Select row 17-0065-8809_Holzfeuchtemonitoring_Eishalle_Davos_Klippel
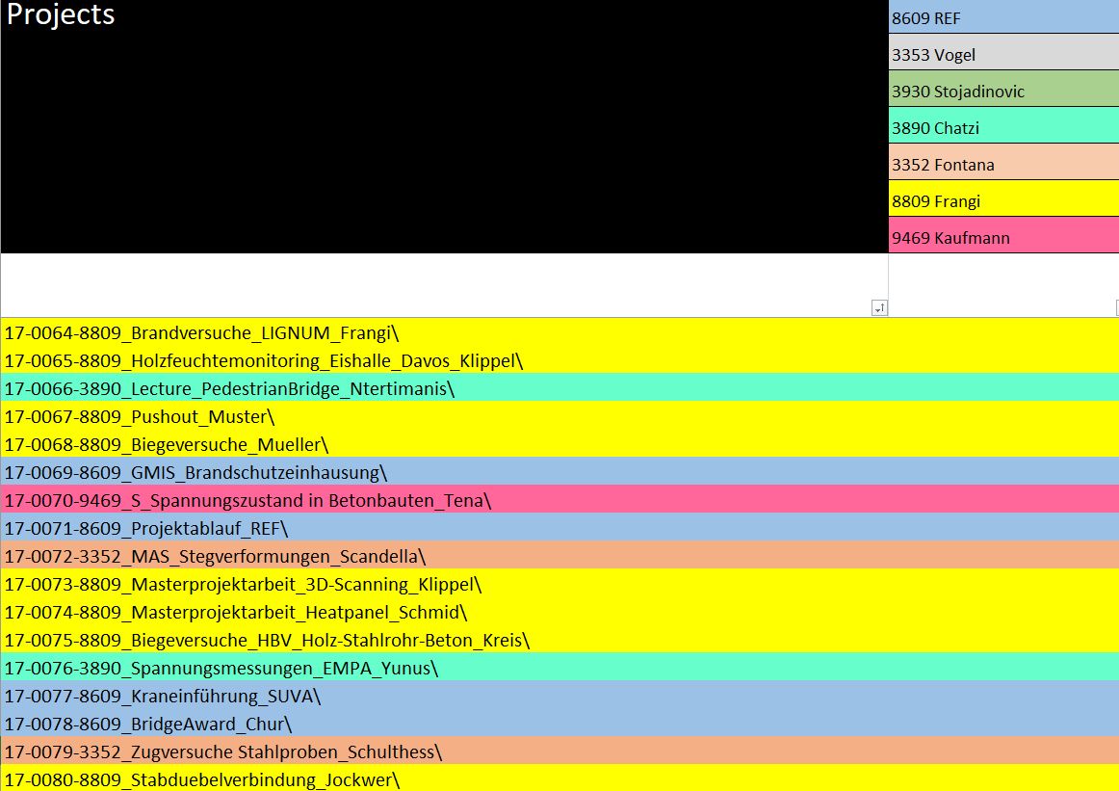Image resolution: width=1119 pixels, height=791 pixels. point(559,359)
